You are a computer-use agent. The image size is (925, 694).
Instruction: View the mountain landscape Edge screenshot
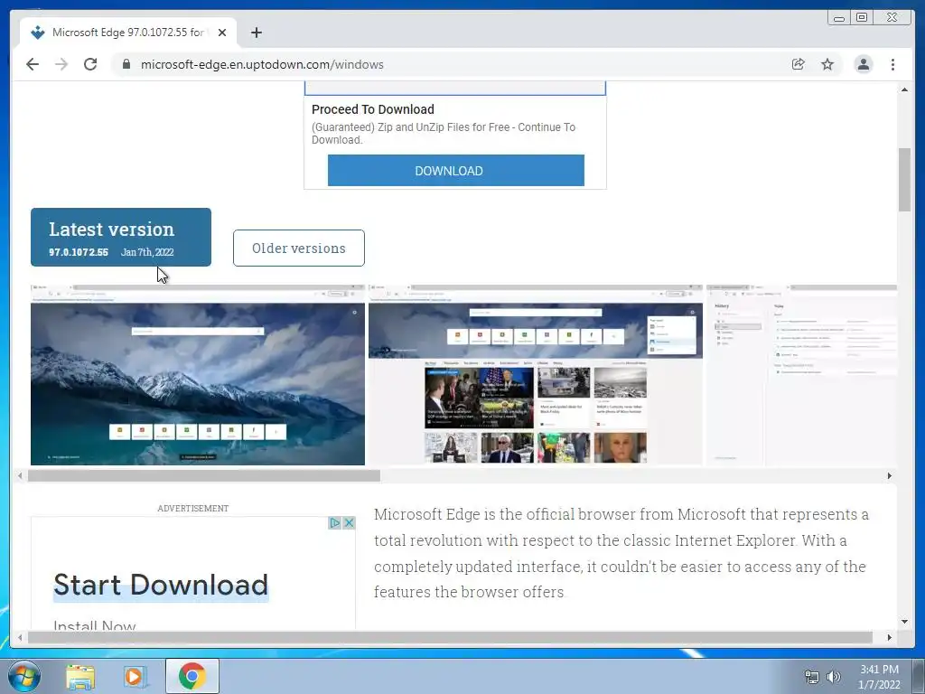point(198,375)
